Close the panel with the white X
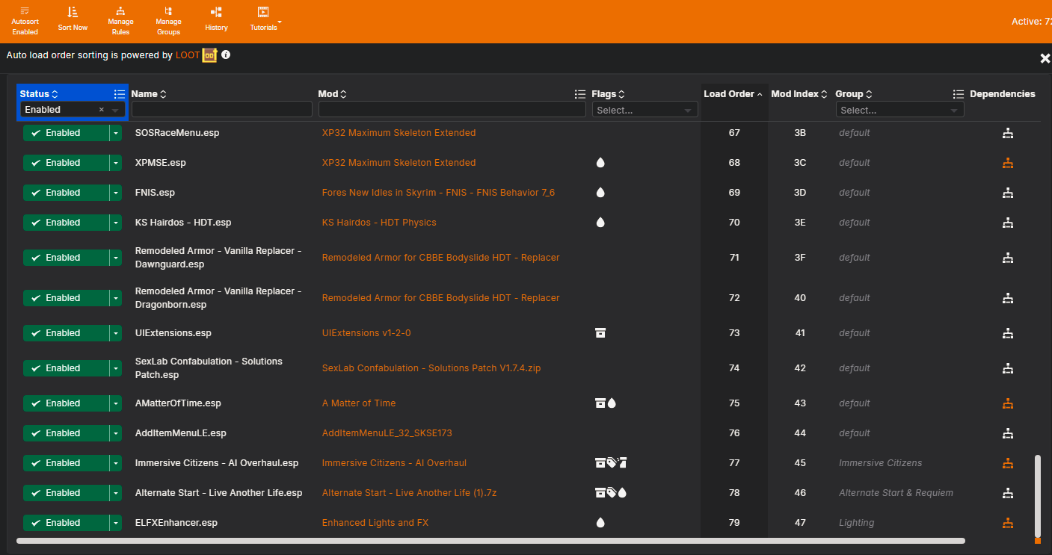The height and width of the screenshot is (555, 1052). tap(1045, 58)
